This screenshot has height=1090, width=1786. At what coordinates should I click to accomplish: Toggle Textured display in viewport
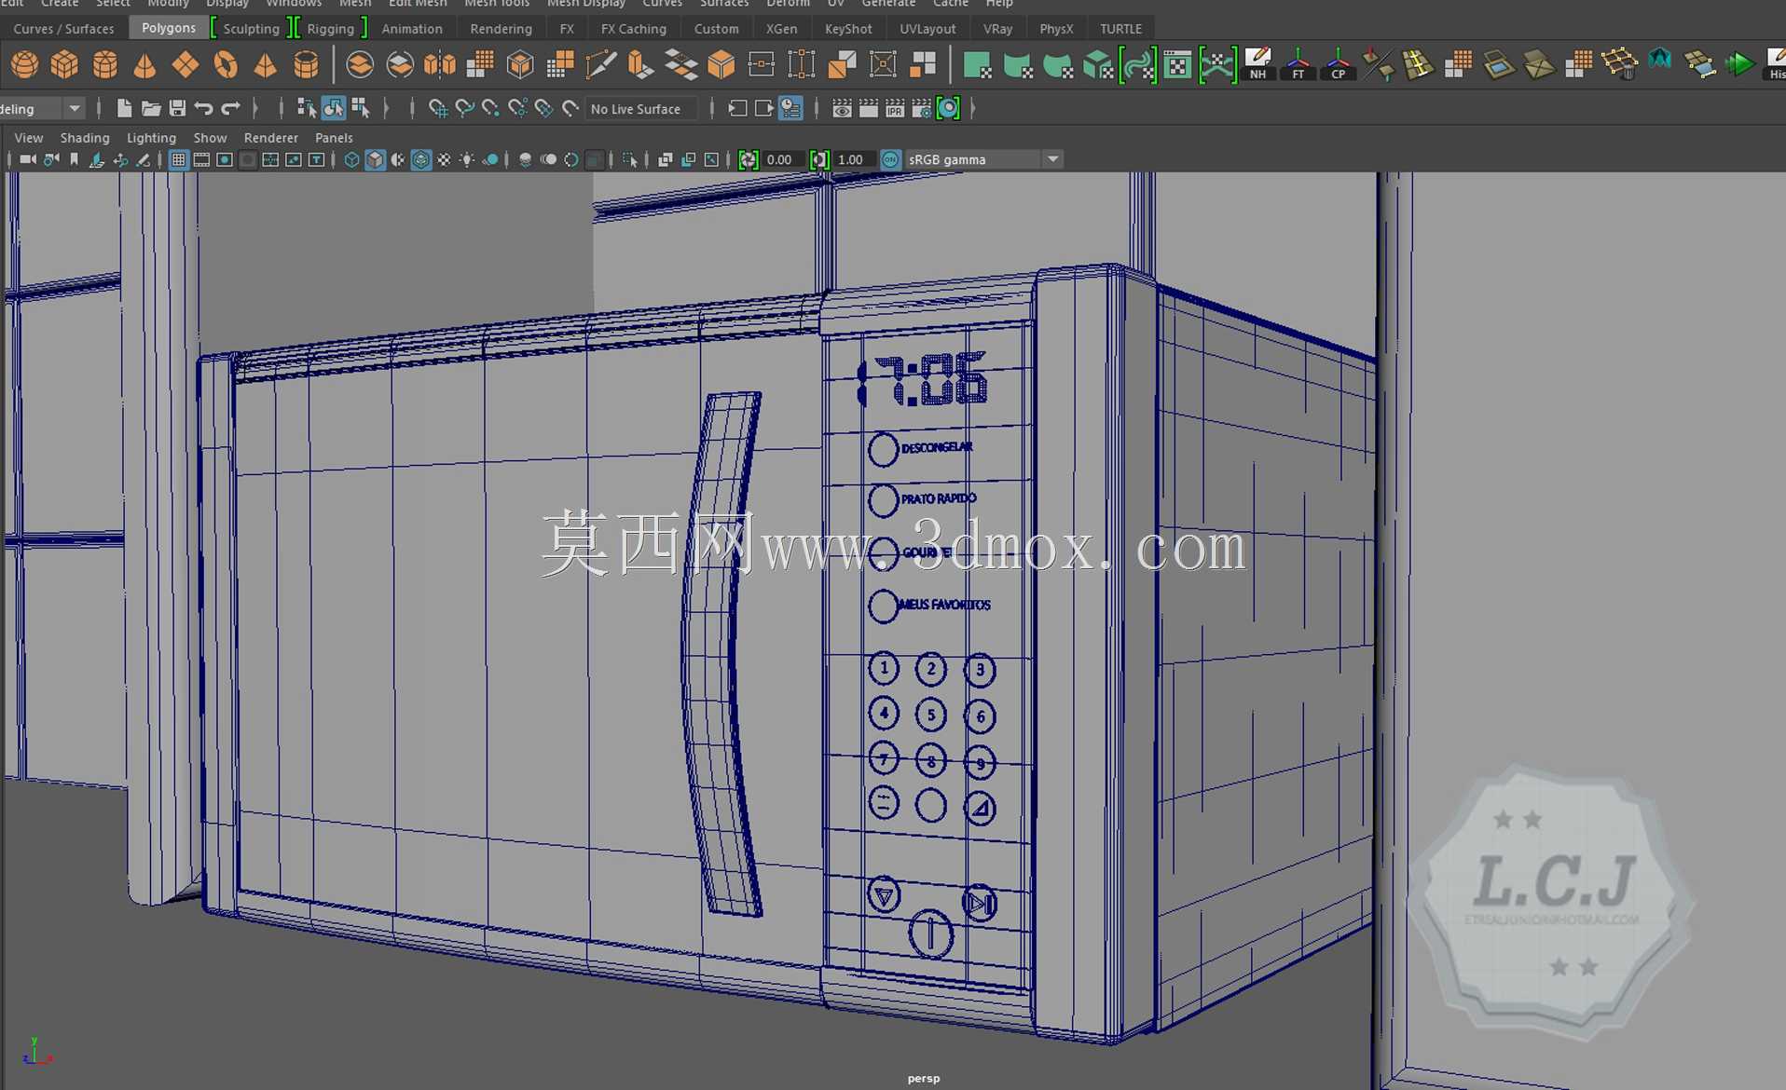[x=444, y=160]
